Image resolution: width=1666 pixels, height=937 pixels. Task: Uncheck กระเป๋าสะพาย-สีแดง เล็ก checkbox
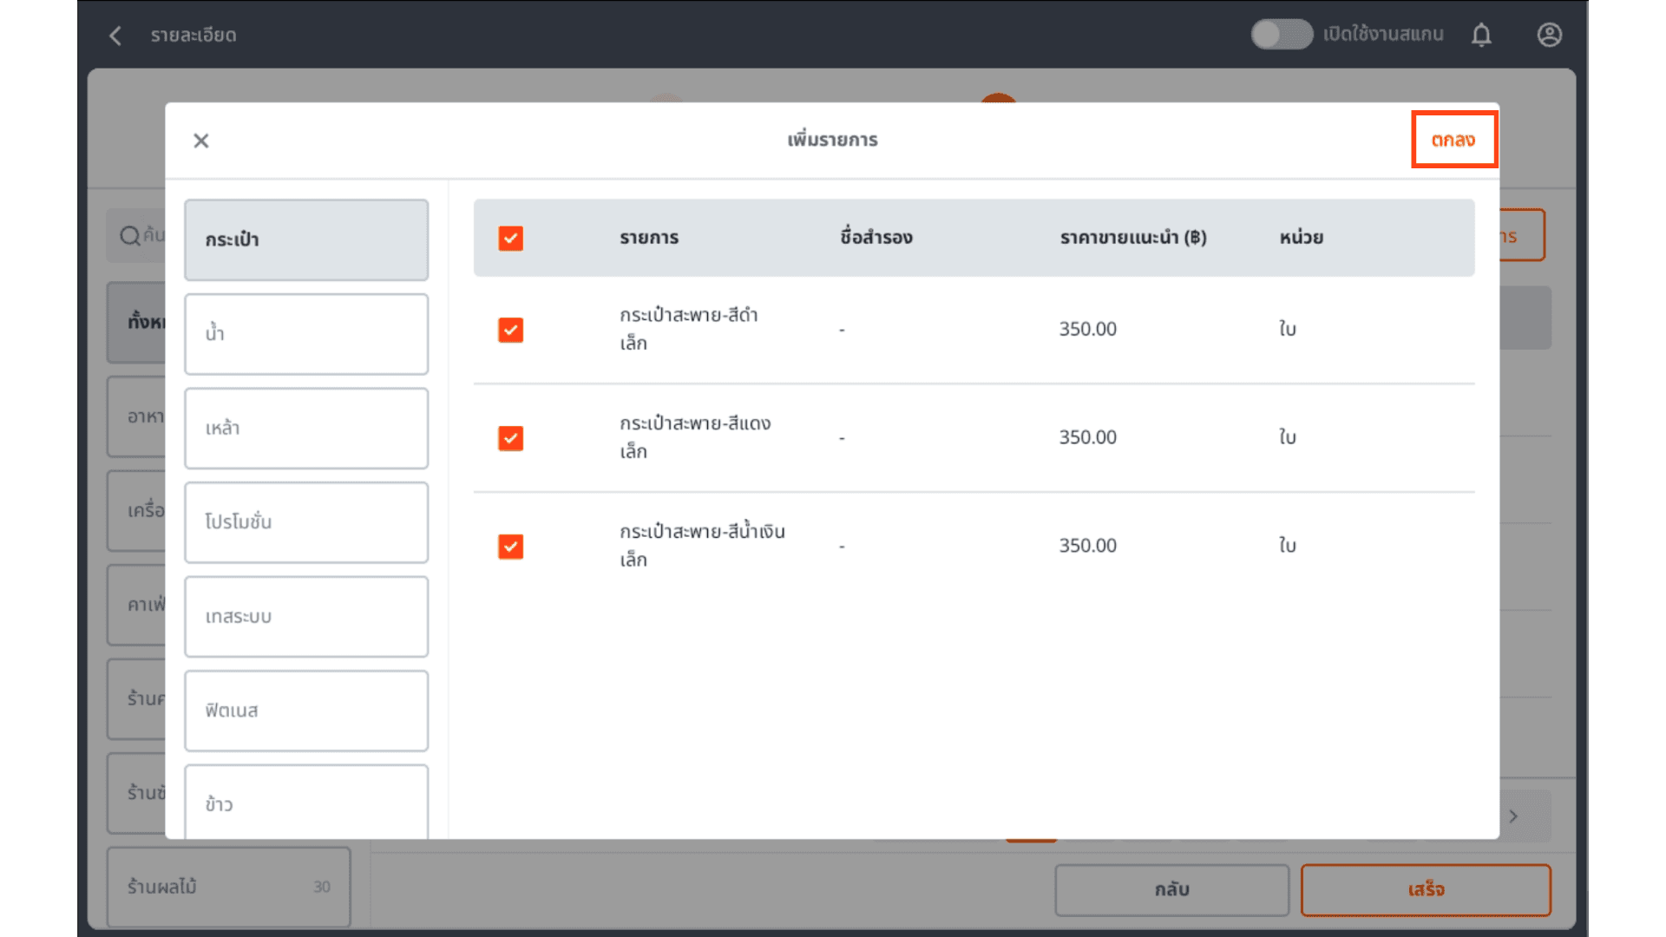510,438
